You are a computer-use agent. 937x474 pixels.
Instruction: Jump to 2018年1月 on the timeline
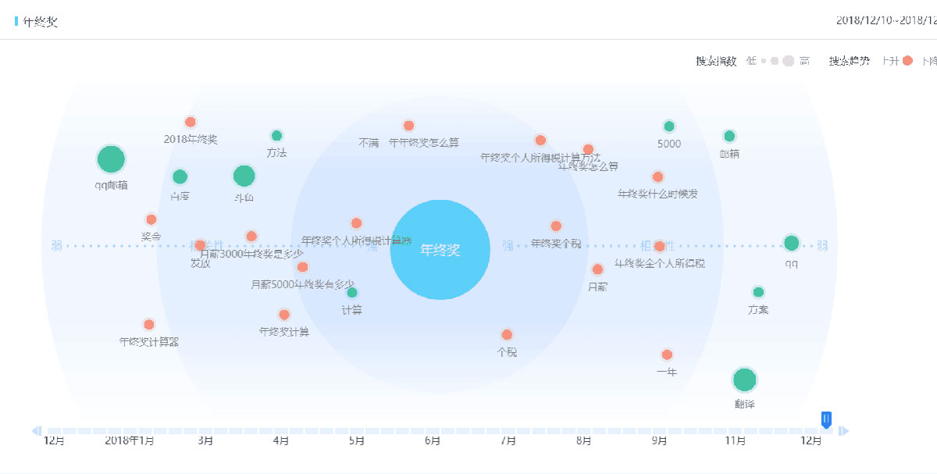click(130, 441)
